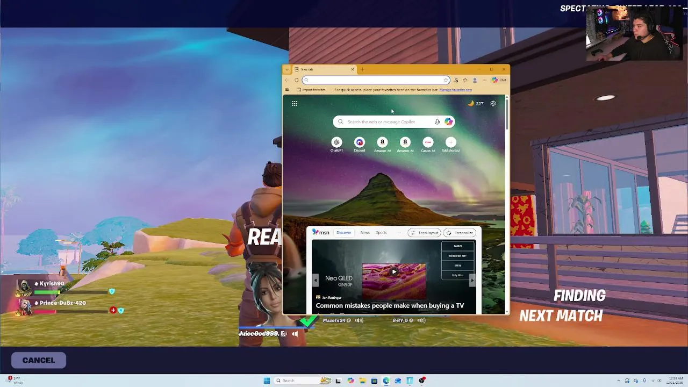This screenshot has height=387, width=688.
Task: Click the Personalize button
Action: pos(460,233)
